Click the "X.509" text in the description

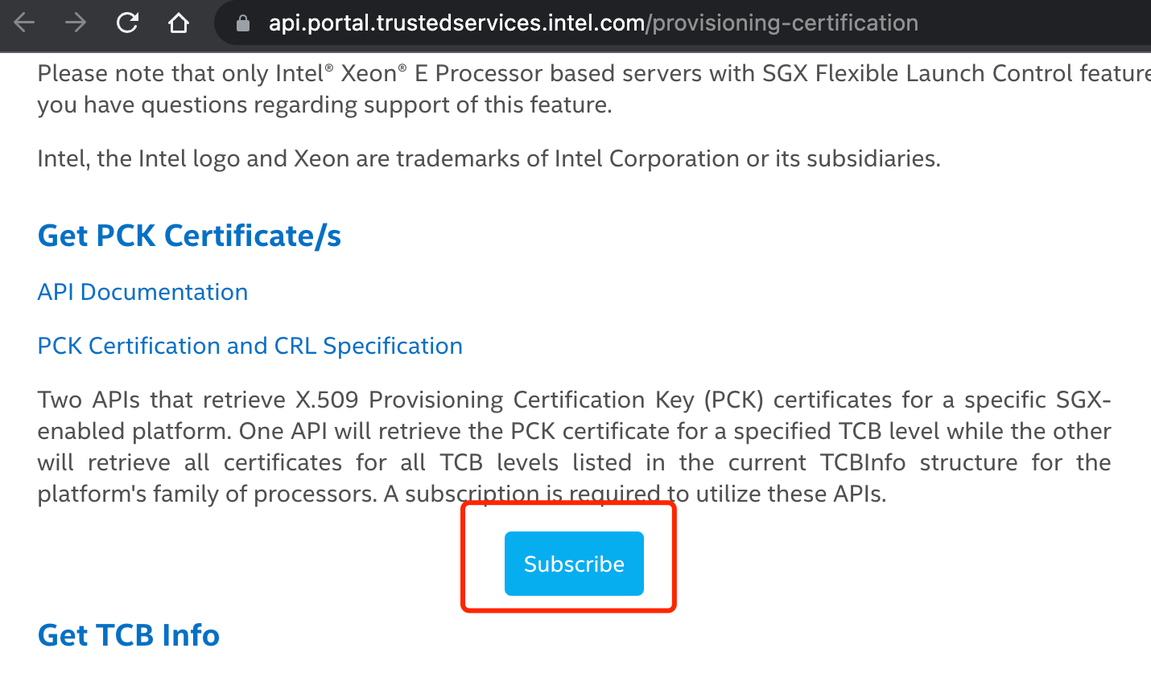coord(327,400)
